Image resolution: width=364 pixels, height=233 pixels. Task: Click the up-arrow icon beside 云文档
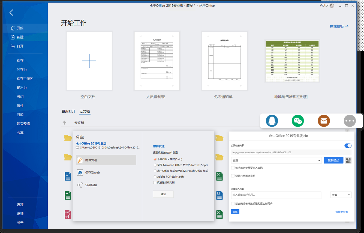click(x=64, y=123)
